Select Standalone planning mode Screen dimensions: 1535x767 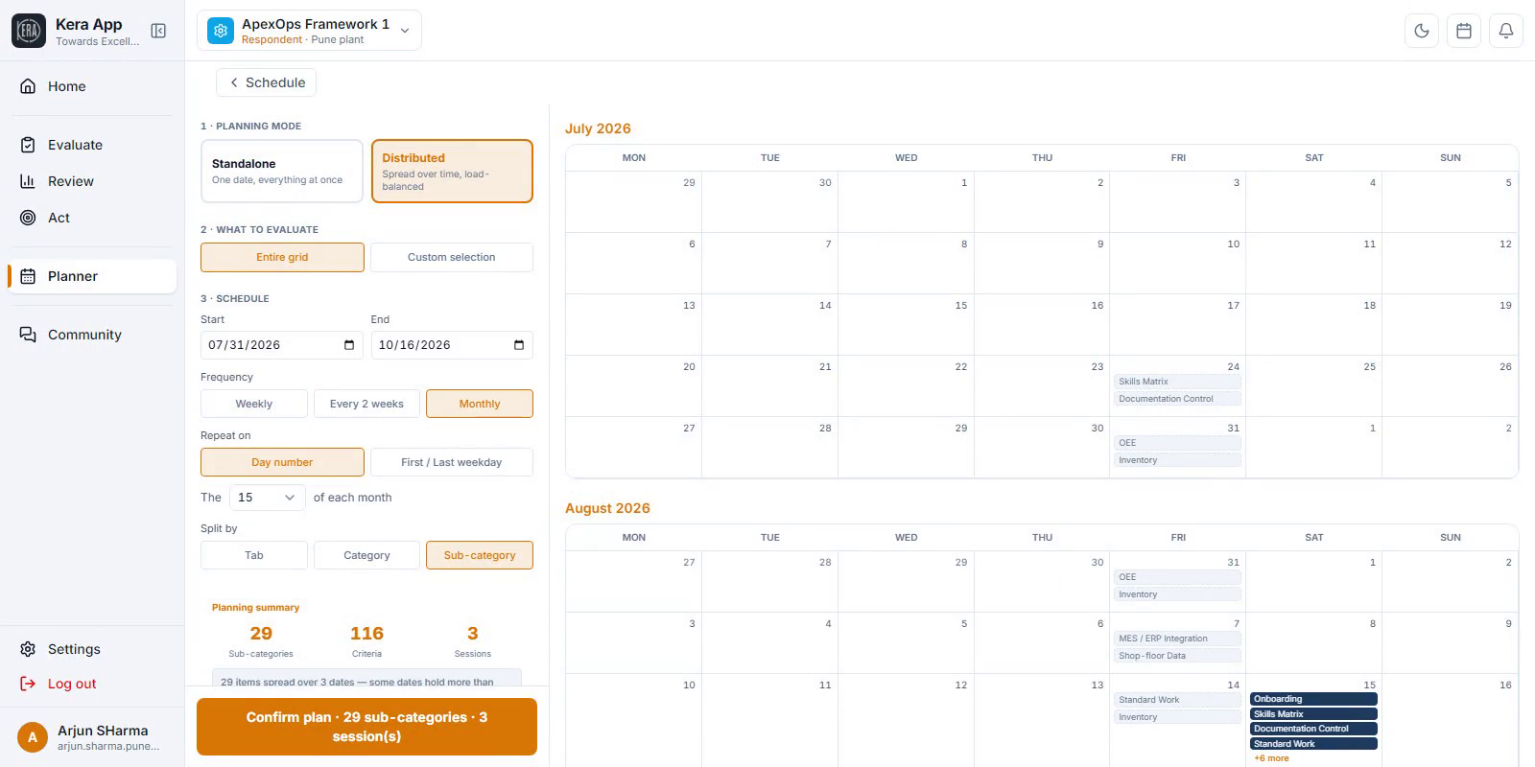282,172
